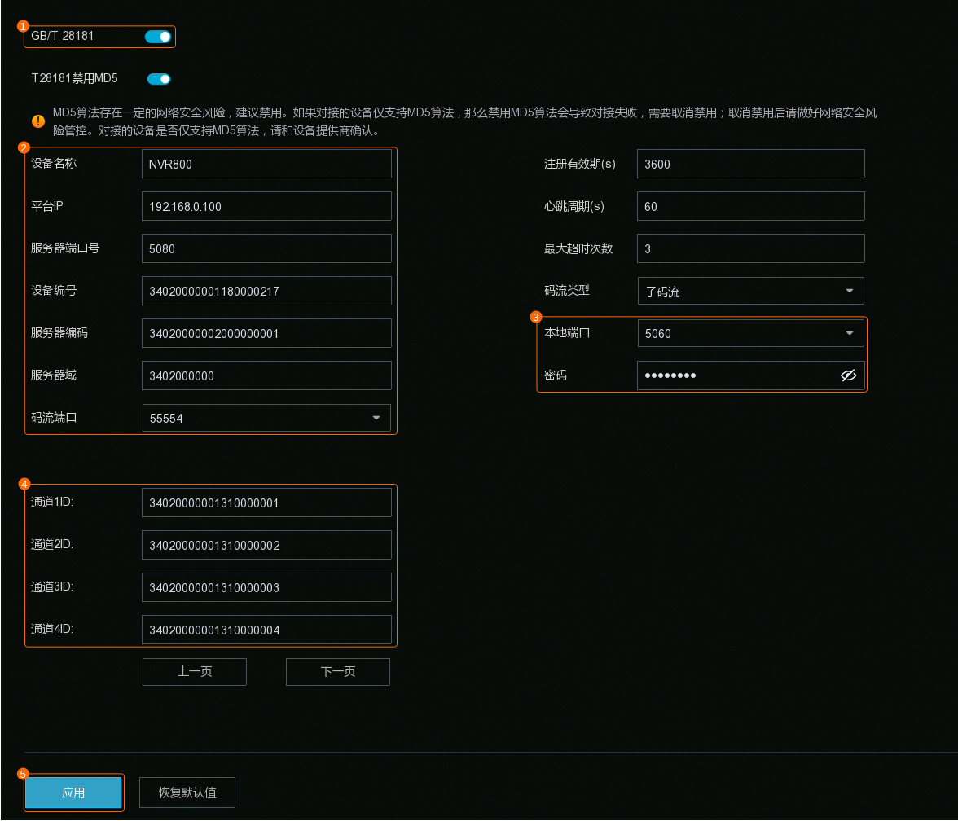
Task: Go to previous page with 上一页
Action: tap(195, 672)
